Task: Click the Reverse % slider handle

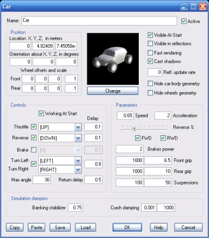Action: (134, 129)
